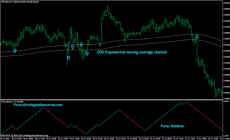Click the '20 Jun 07:00' time label
The image size is (230, 140).
(17, 138)
